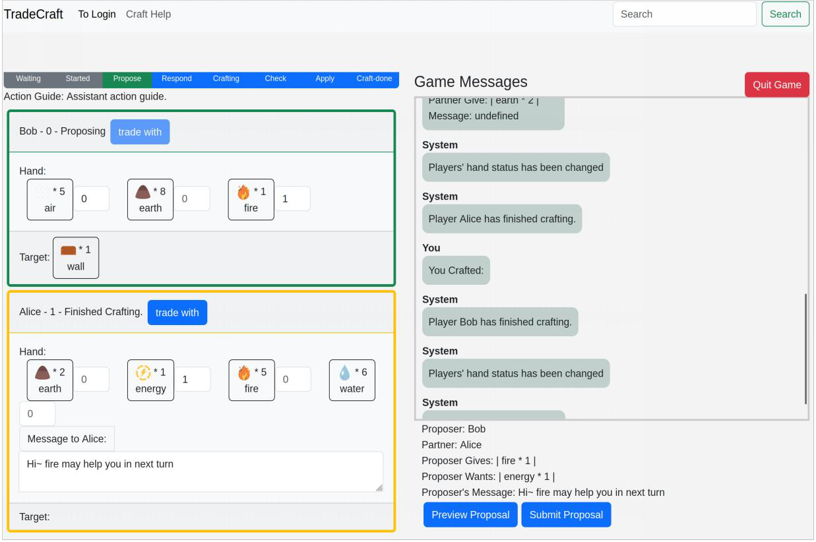Switch to the Respond phase tab
This screenshot has width=816, height=542.
tap(176, 78)
